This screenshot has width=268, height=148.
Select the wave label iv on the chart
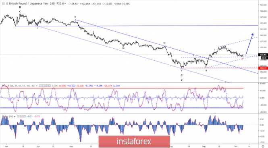point(164,43)
